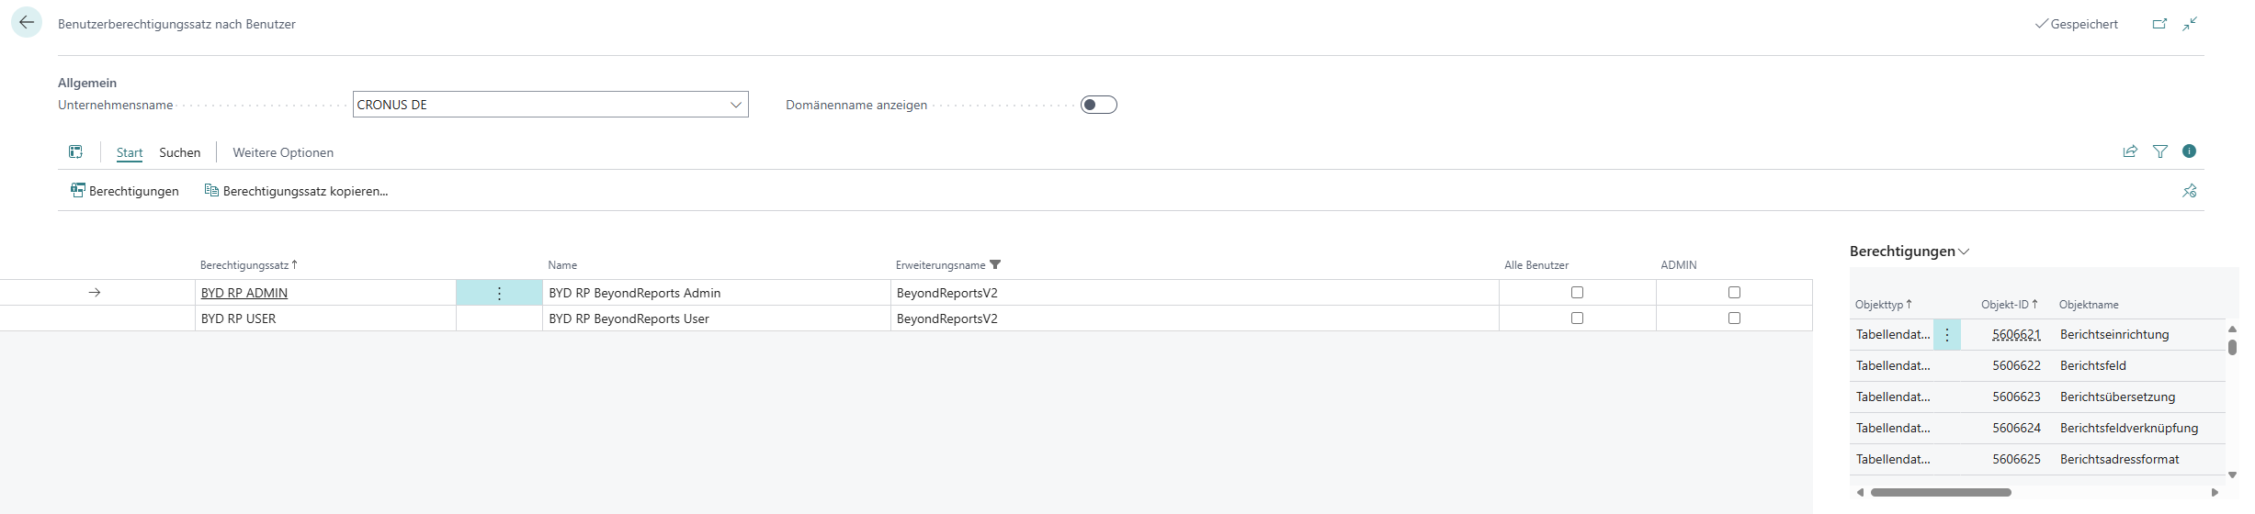The height and width of the screenshot is (514, 2255).
Task: Click object ID 5606624
Action: pos(2016,429)
